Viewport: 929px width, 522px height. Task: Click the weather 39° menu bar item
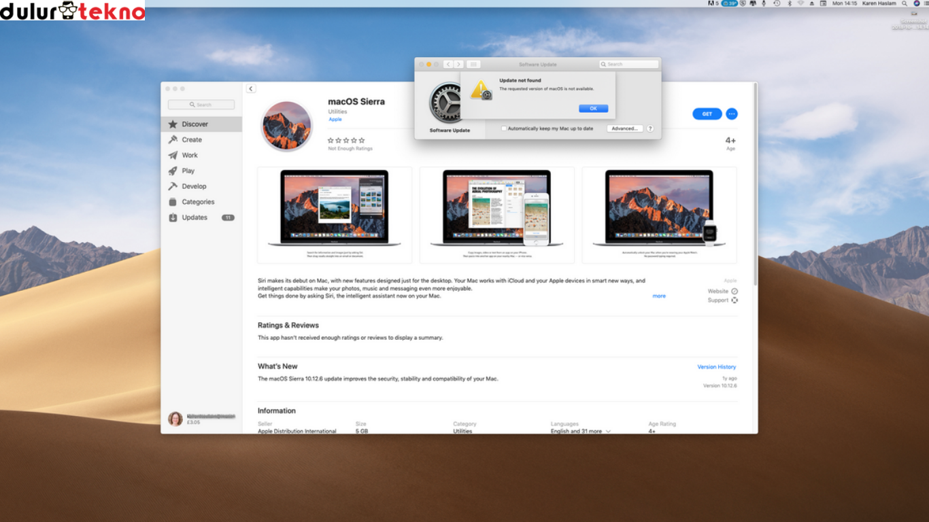(730, 3)
